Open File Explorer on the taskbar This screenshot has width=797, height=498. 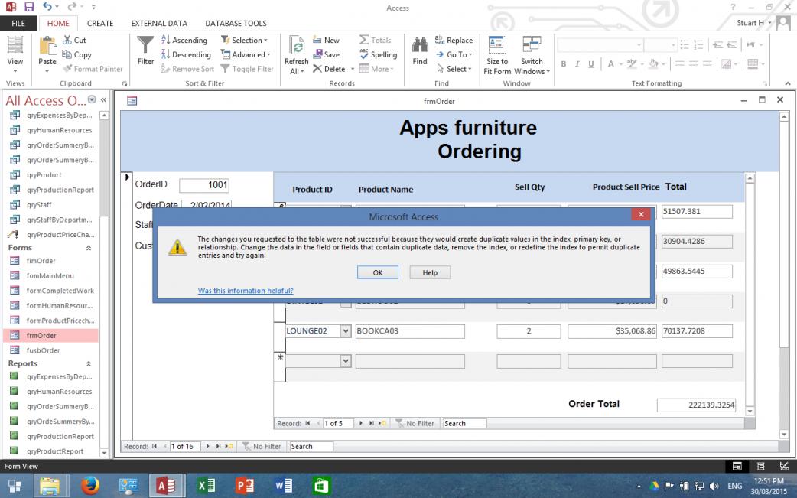pos(49,485)
